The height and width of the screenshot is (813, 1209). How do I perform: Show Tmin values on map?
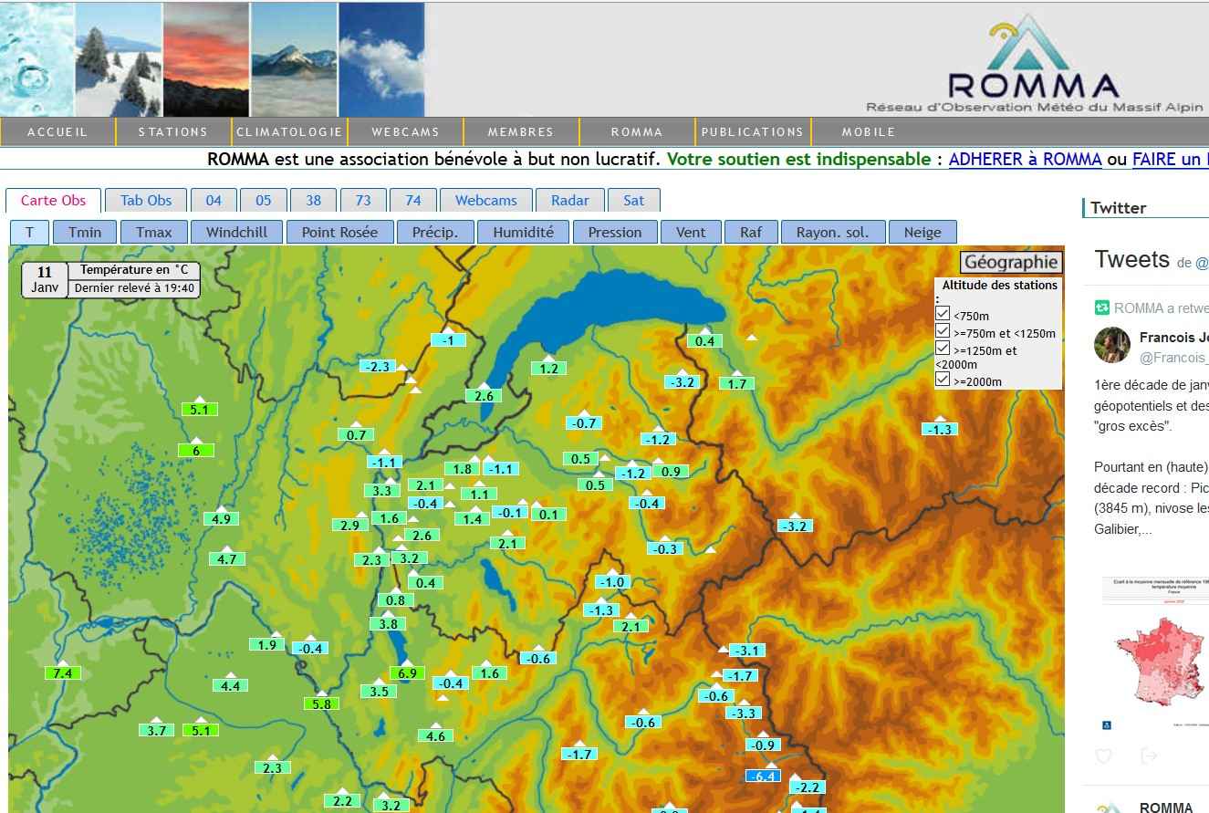click(x=84, y=232)
